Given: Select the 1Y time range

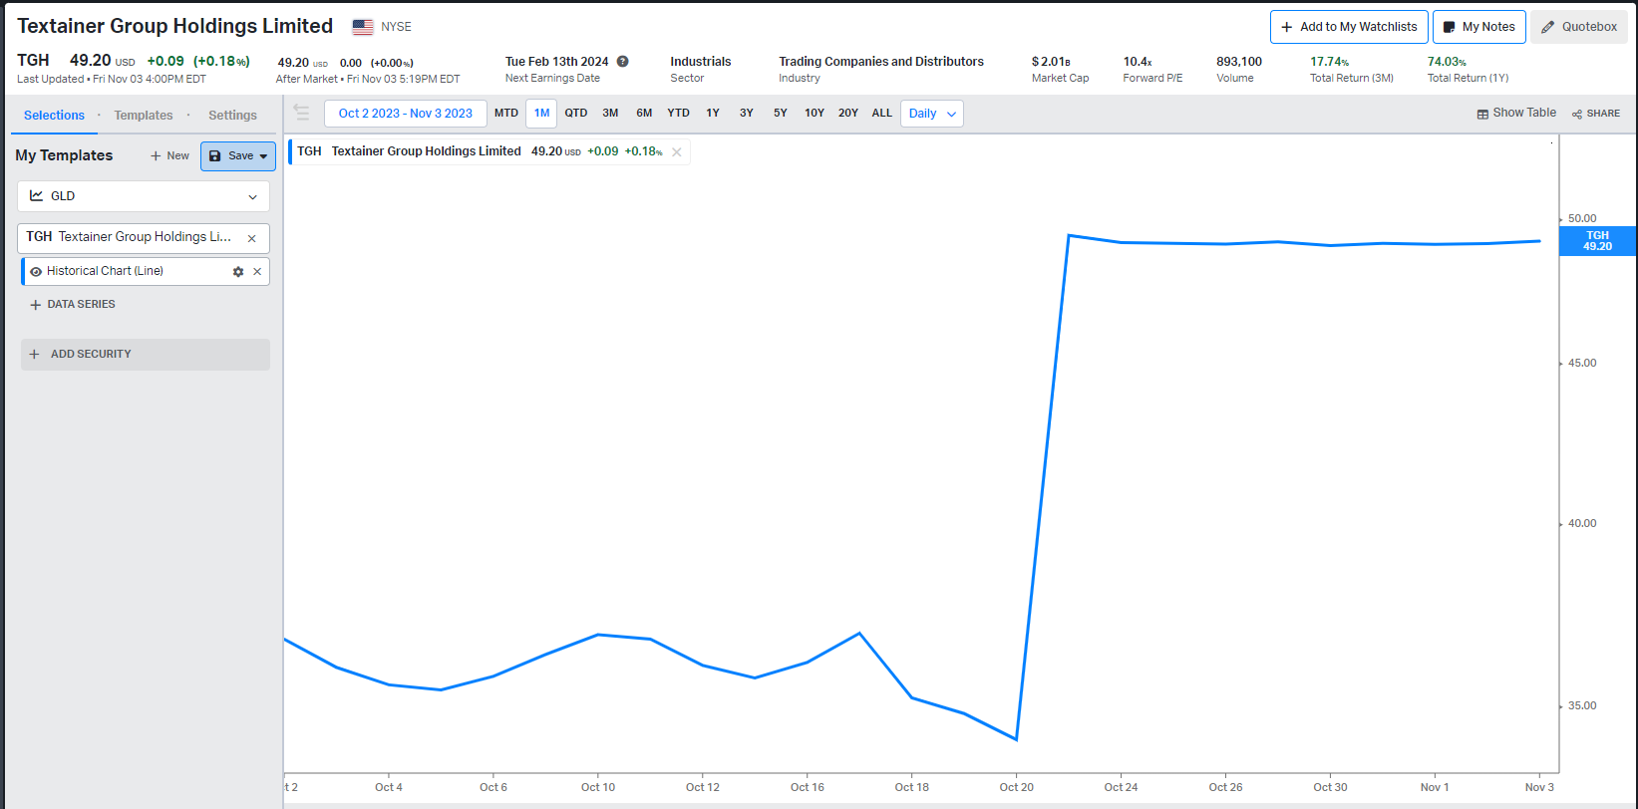Looking at the screenshot, I should [x=713, y=114].
